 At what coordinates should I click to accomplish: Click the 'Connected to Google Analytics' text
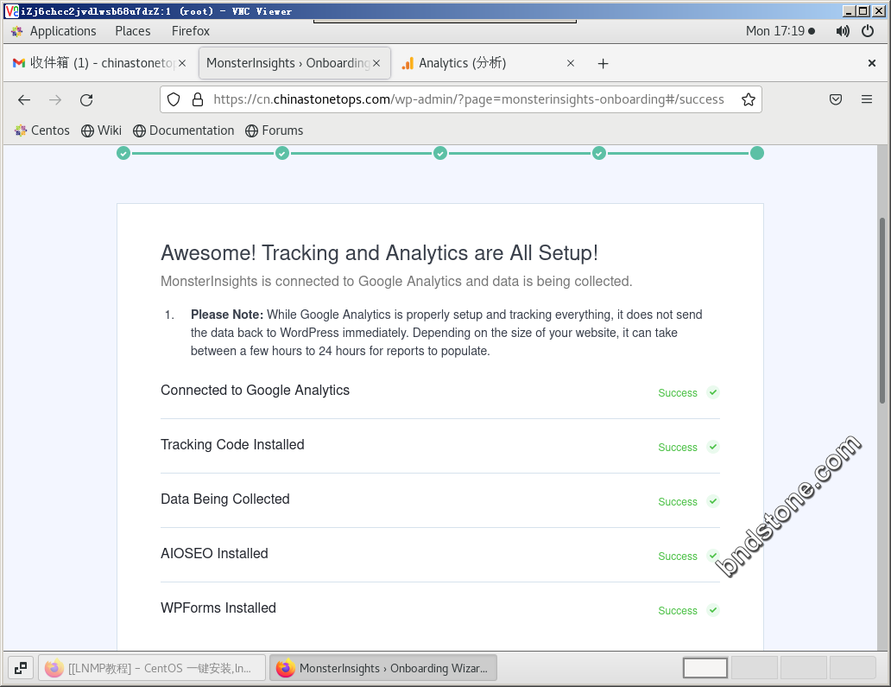(x=256, y=390)
